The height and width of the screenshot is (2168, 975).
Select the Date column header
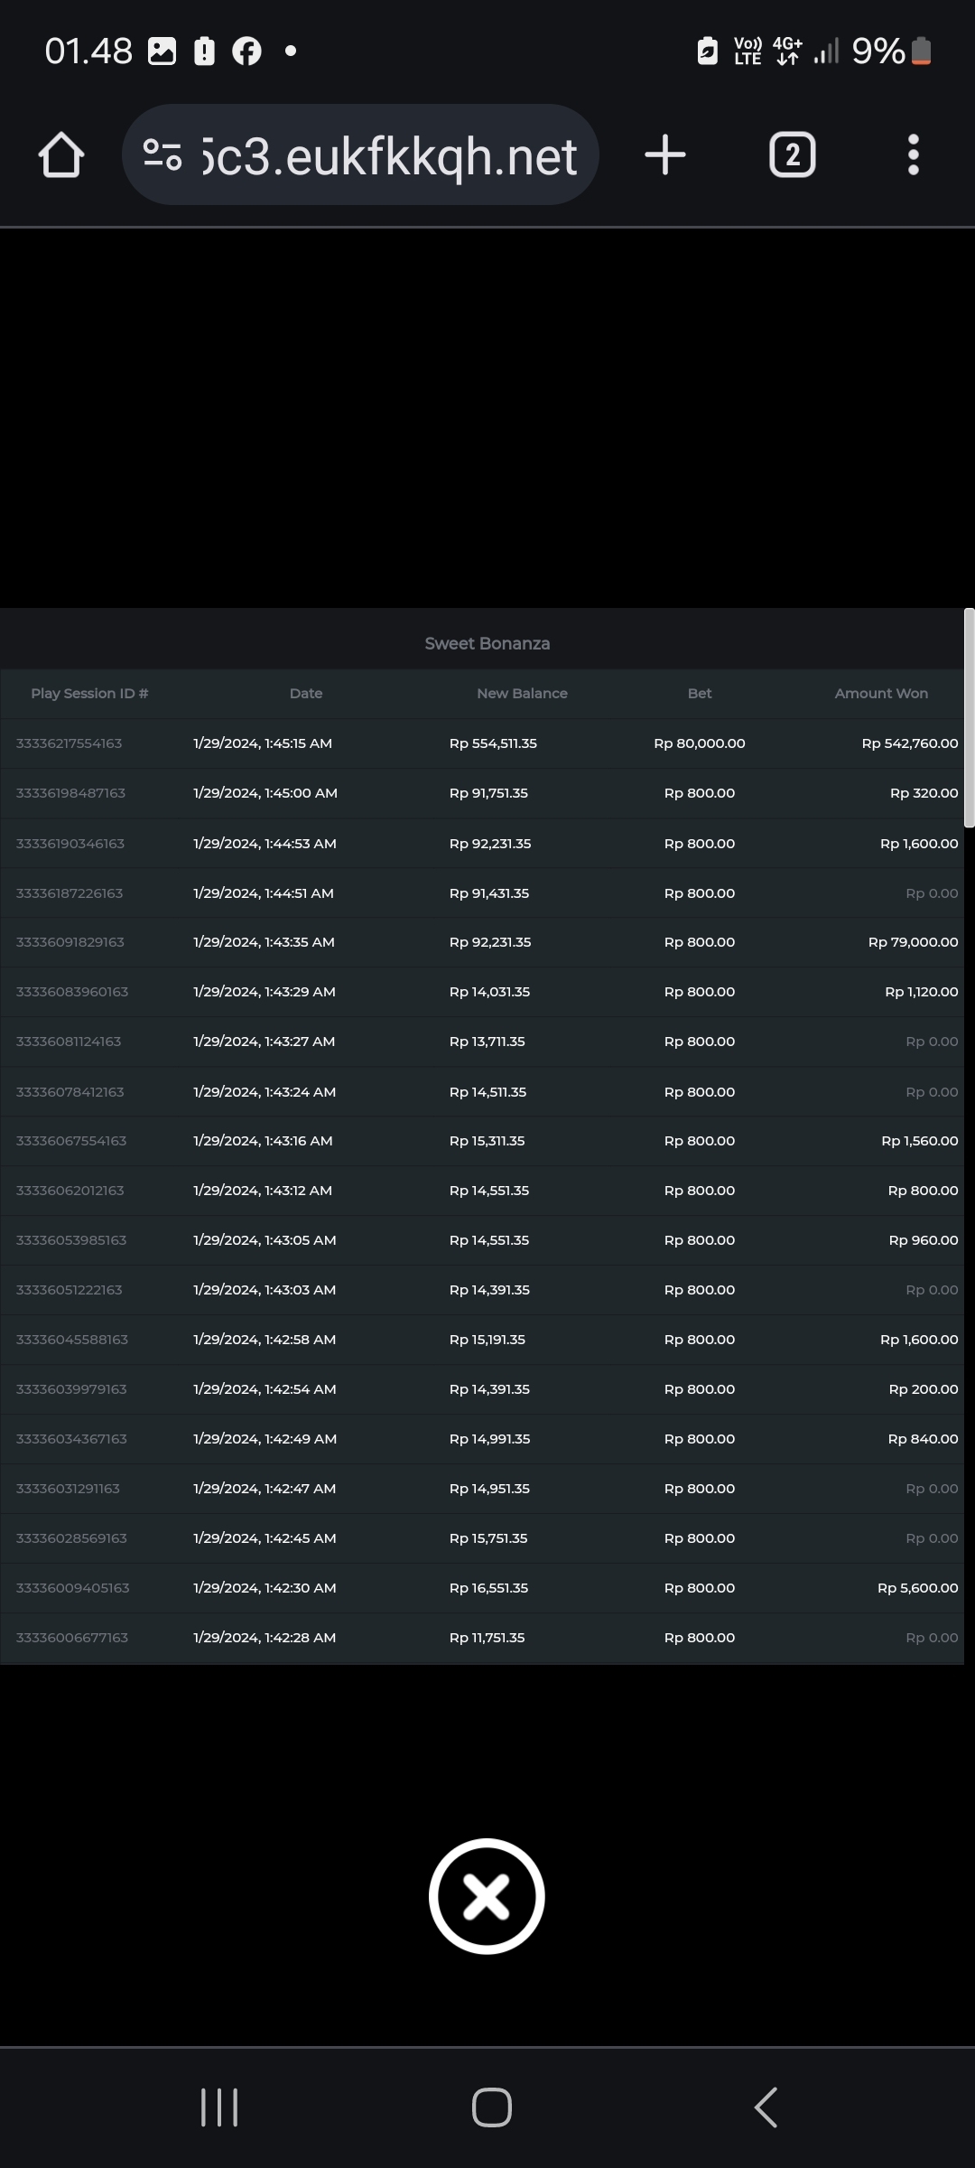tap(306, 694)
